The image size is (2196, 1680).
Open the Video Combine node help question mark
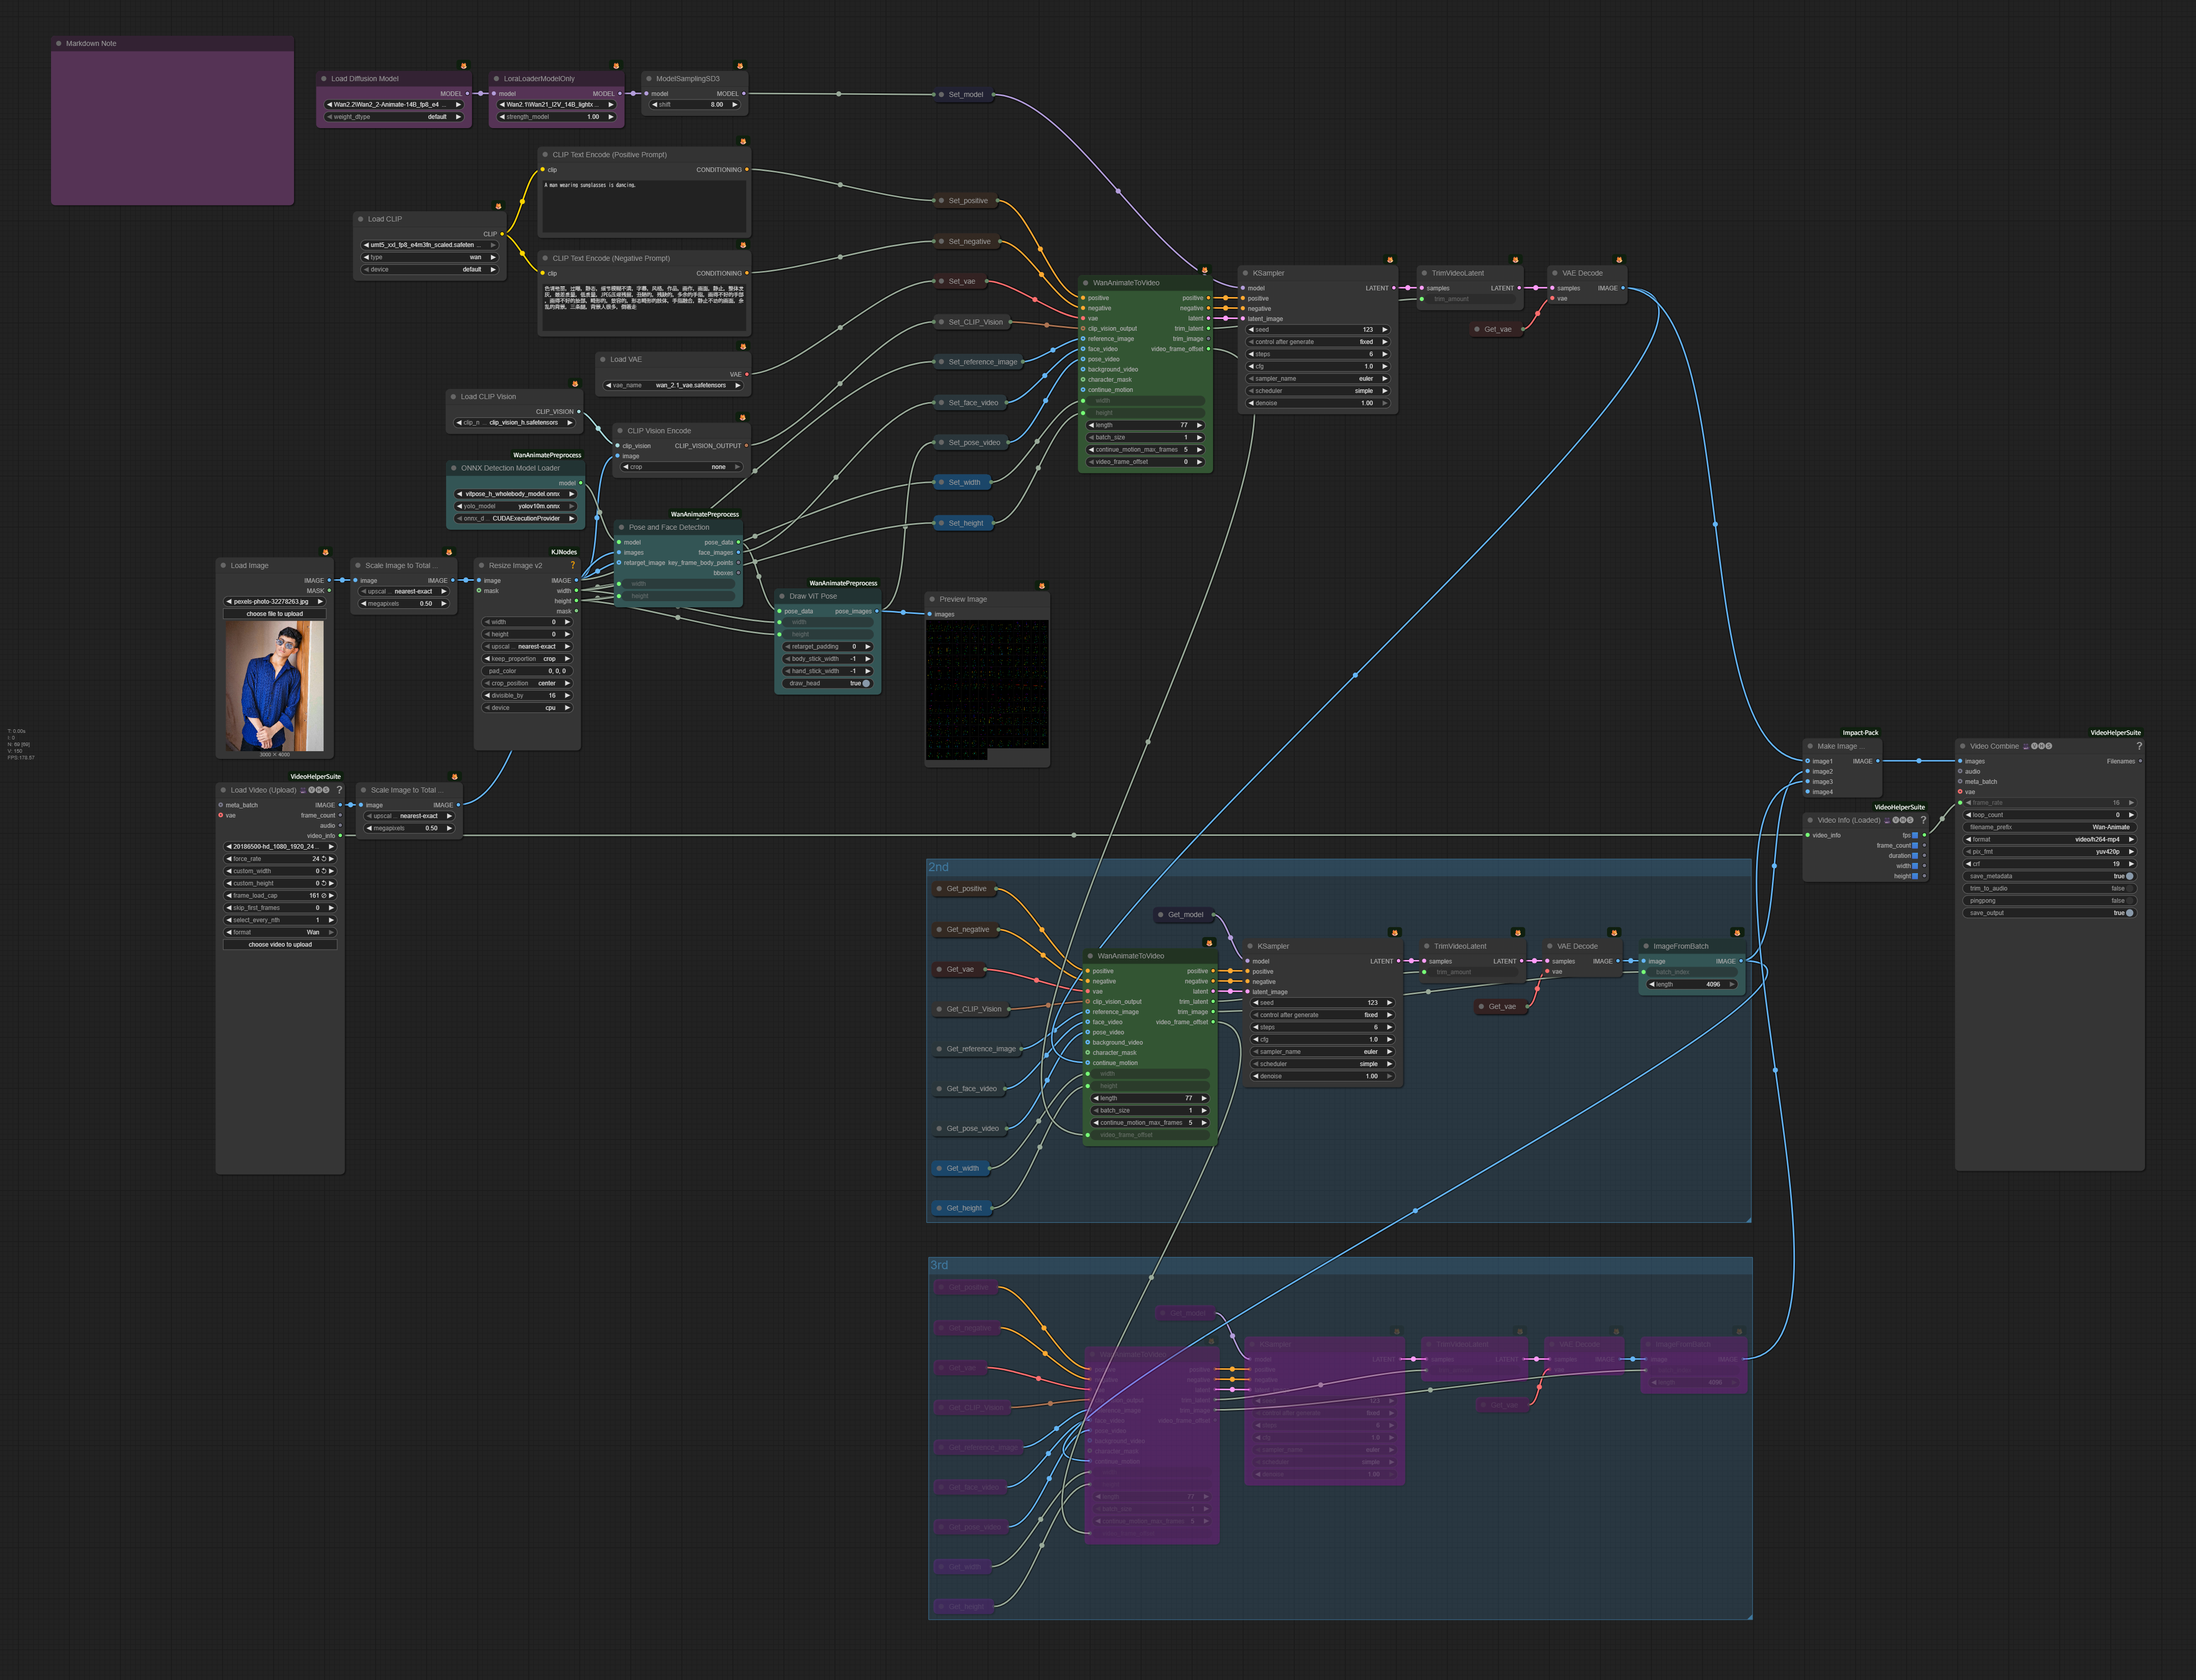[x=2139, y=746]
